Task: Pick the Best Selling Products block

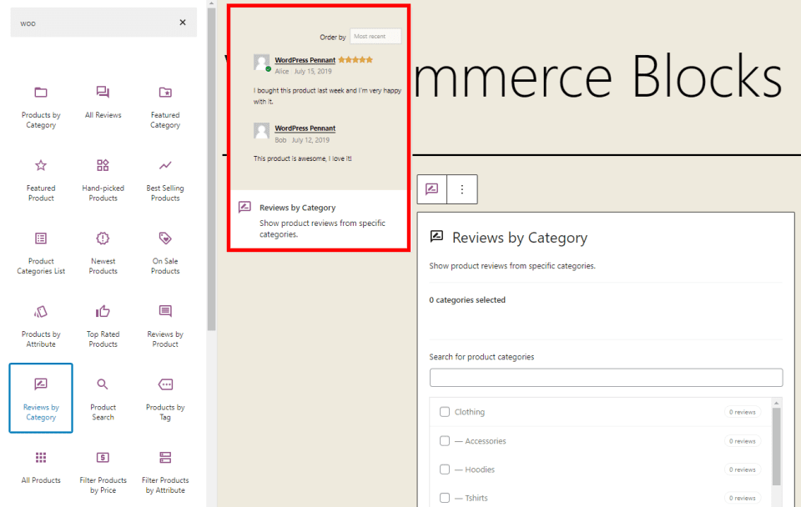Action: (x=164, y=178)
